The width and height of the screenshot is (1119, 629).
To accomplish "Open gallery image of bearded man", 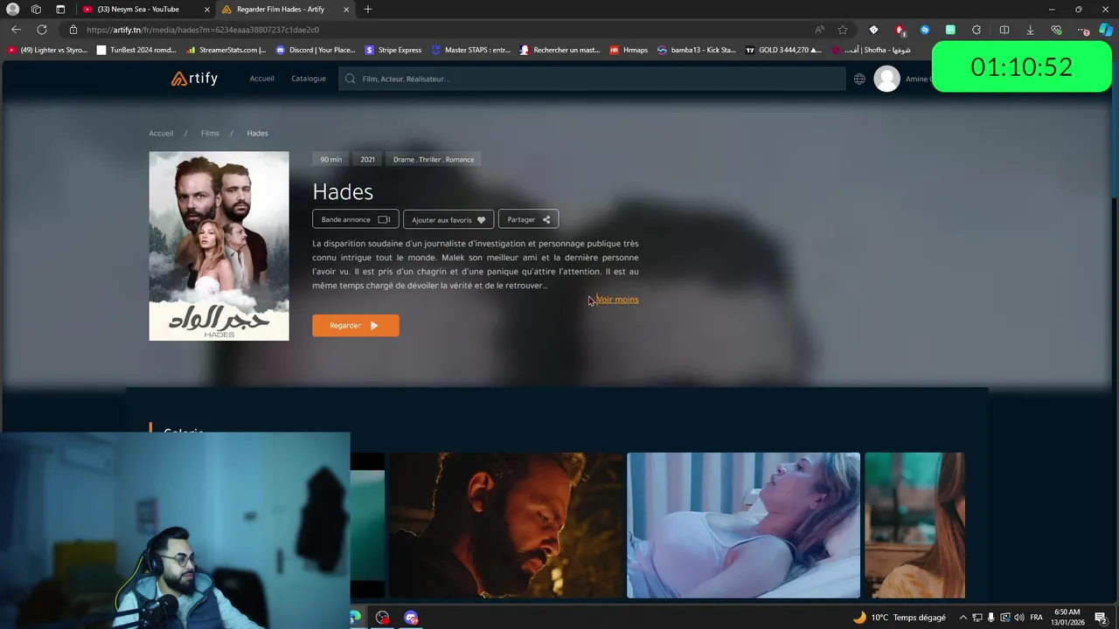I will pyautogui.click(x=506, y=525).
